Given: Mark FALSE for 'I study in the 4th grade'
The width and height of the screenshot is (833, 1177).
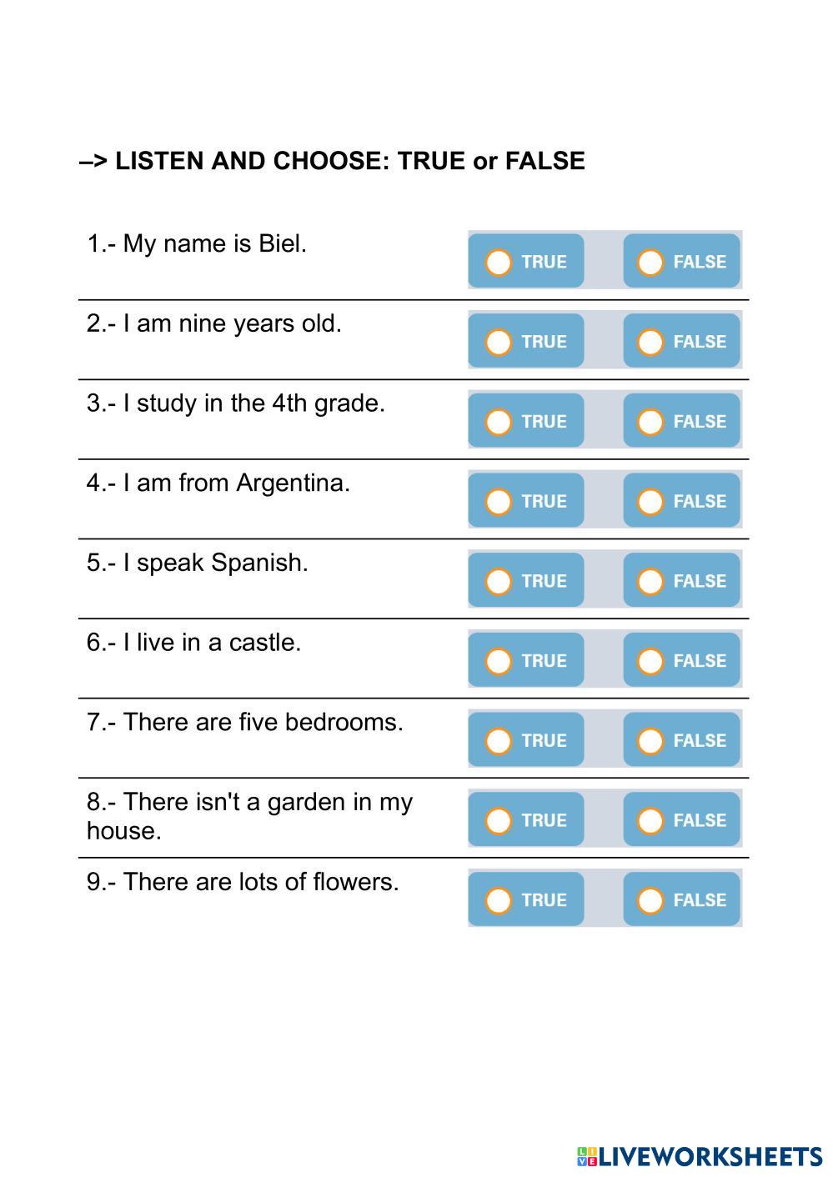Looking at the screenshot, I should click(x=650, y=422).
